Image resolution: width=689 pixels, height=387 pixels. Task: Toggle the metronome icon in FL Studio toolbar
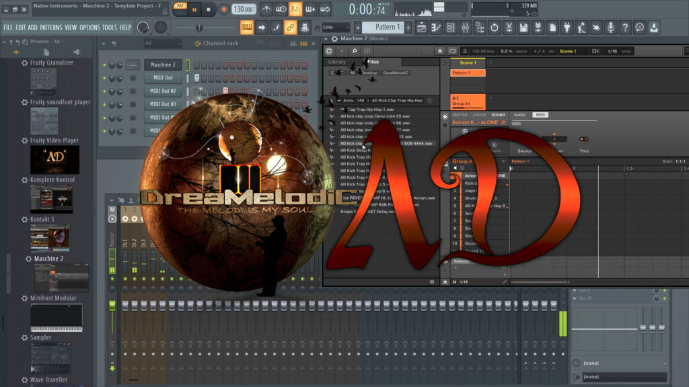[266, 9]
